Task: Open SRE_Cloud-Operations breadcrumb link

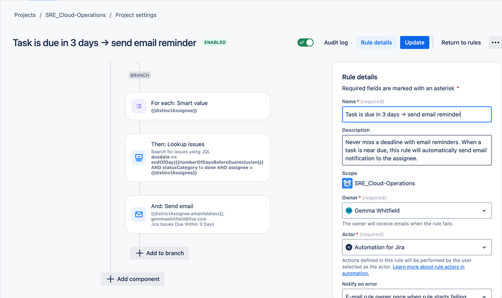Action: point(75,15)
